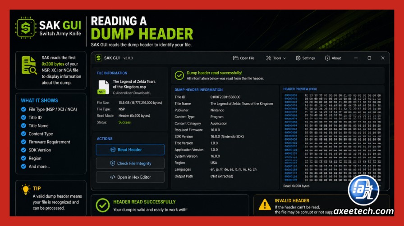The width and height of the screenshot is (404, 226).
Task: Click the Publisher value Nintendo
Action: click(217, 110)
